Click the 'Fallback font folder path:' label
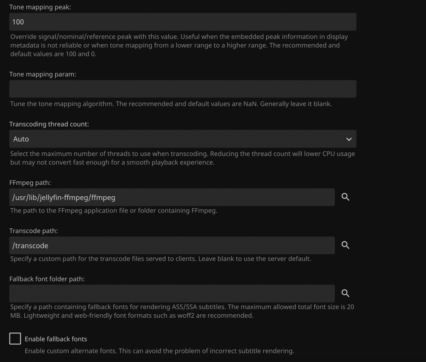The height and width of the screenshot is (362, 426). coord(47,279)
